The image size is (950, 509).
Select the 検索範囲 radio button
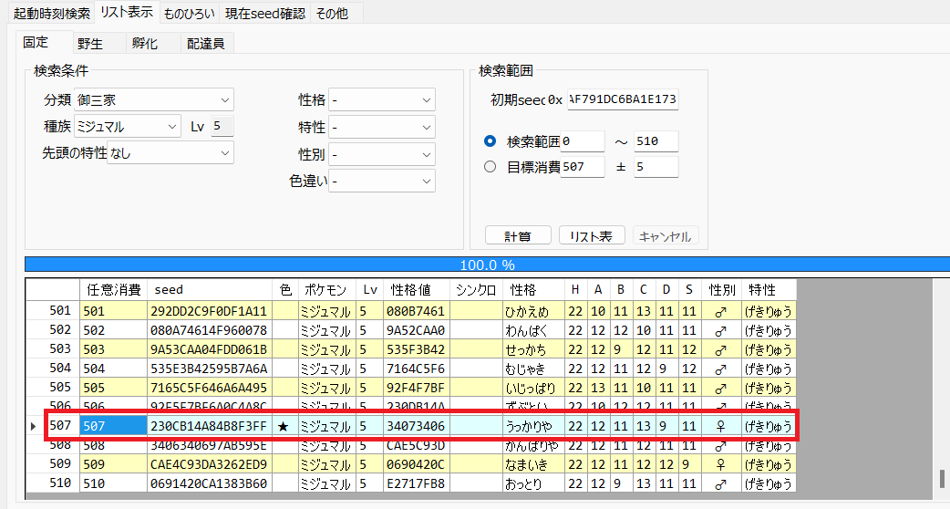[x=490, y=141]
